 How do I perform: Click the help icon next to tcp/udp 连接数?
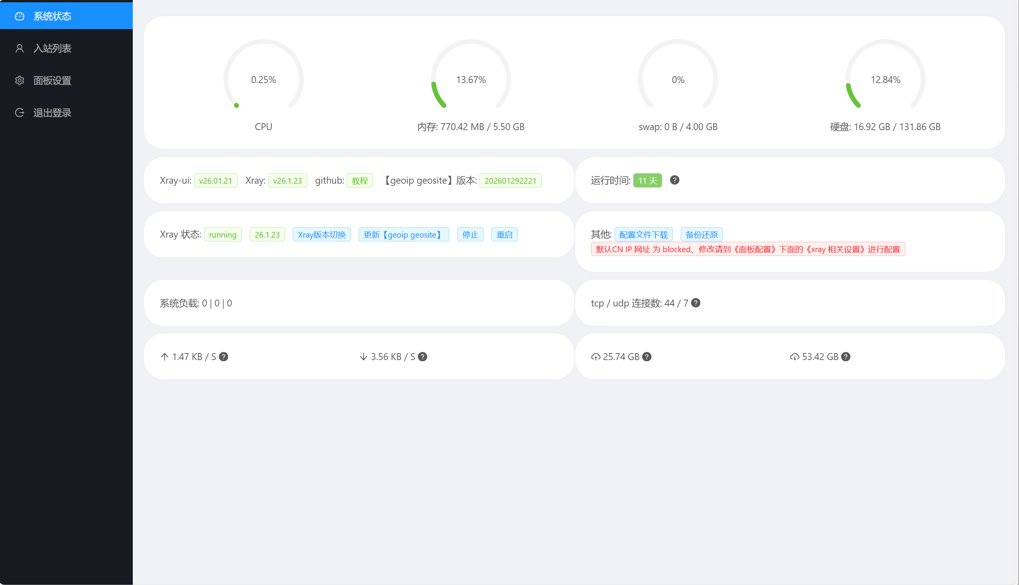tap(696, 303)
